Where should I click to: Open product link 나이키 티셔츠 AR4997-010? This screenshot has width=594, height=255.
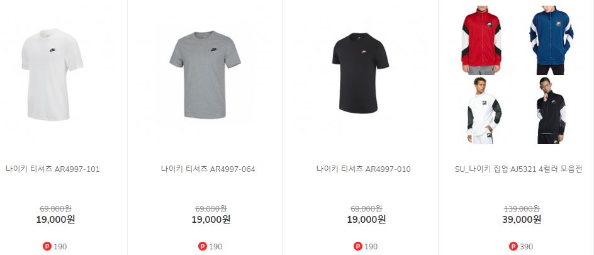pos(363,169)
